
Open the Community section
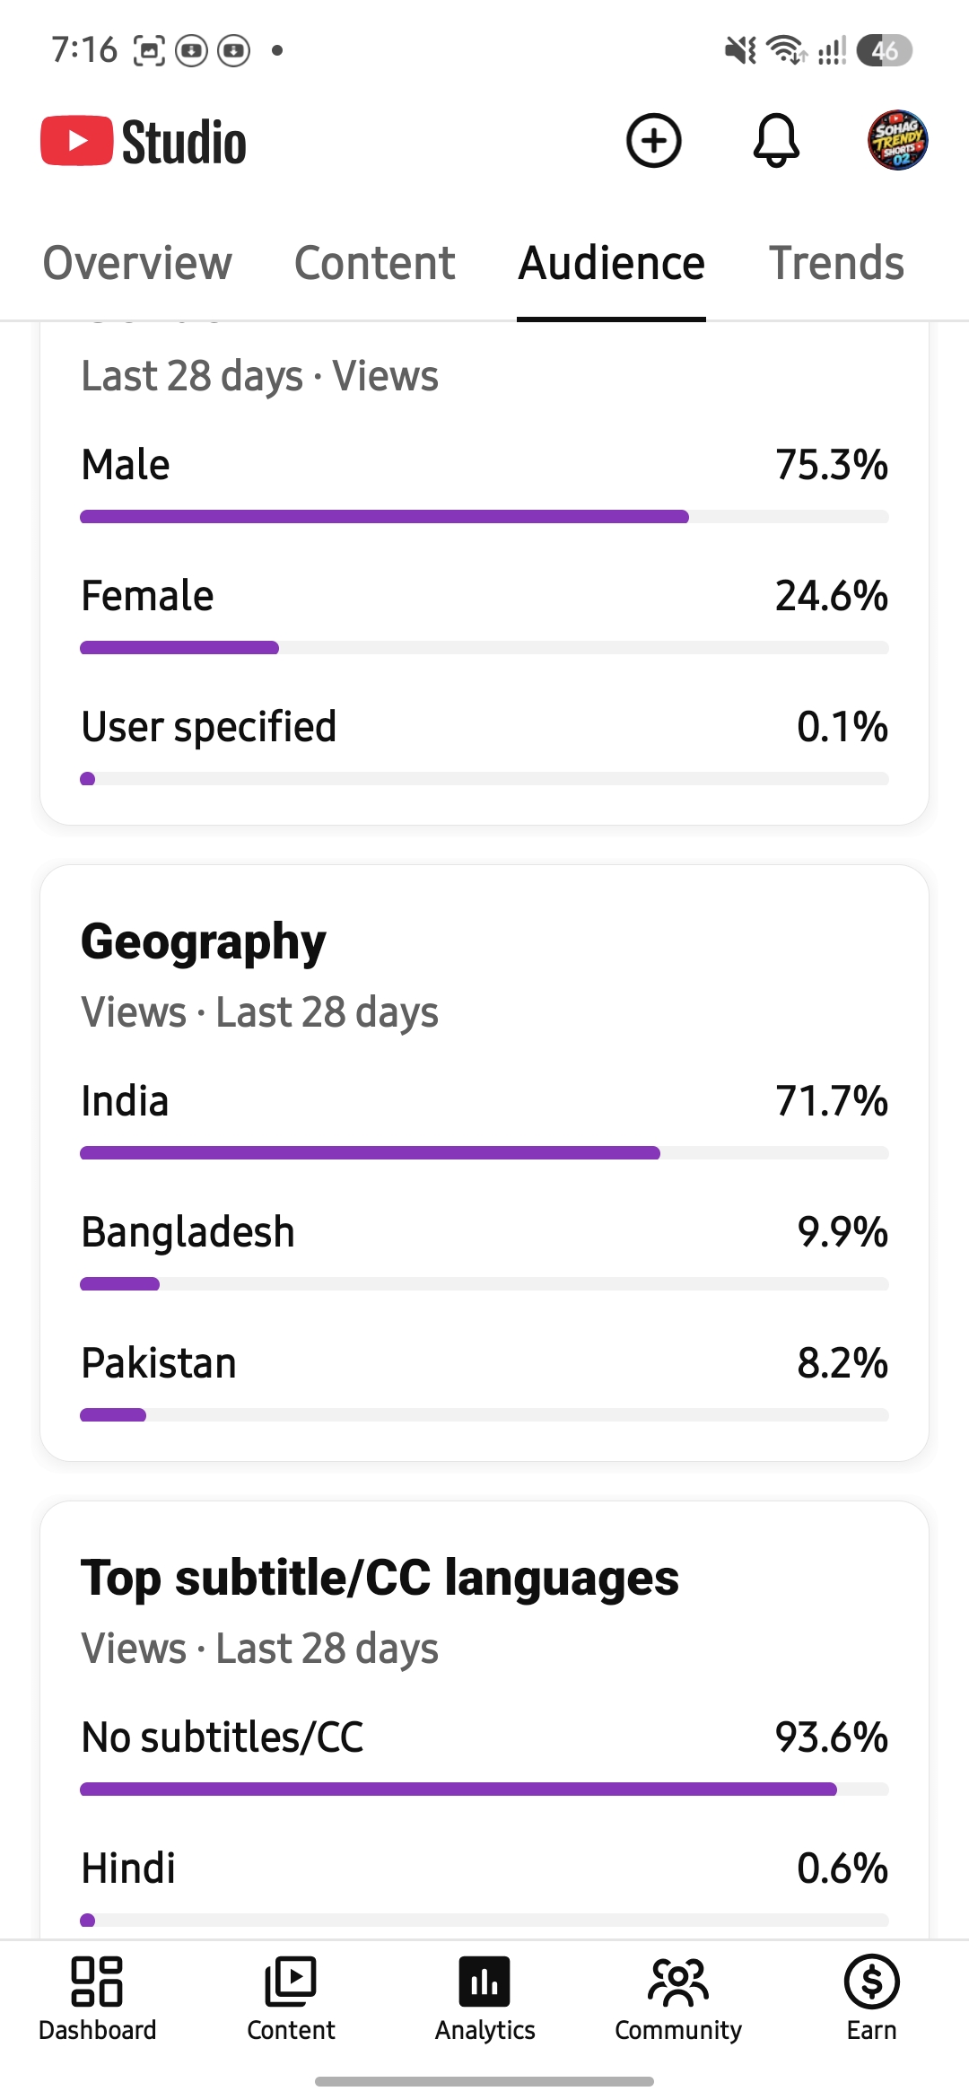678,1999
